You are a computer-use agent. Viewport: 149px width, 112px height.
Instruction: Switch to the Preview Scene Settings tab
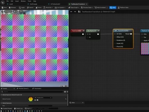(23, 88)
